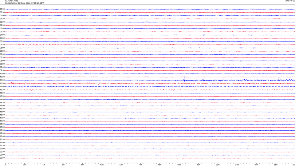Click the 12:00 trace label

(2, 87)
